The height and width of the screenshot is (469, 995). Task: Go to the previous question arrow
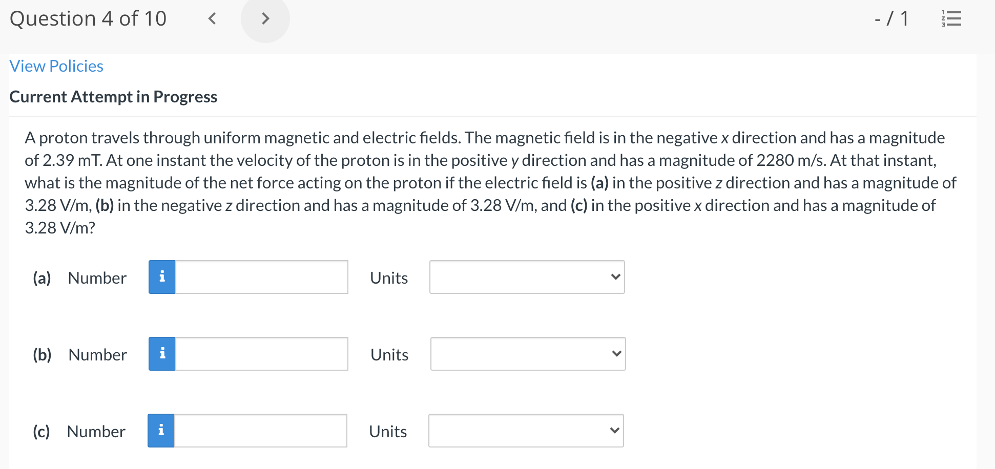[211, 18]
